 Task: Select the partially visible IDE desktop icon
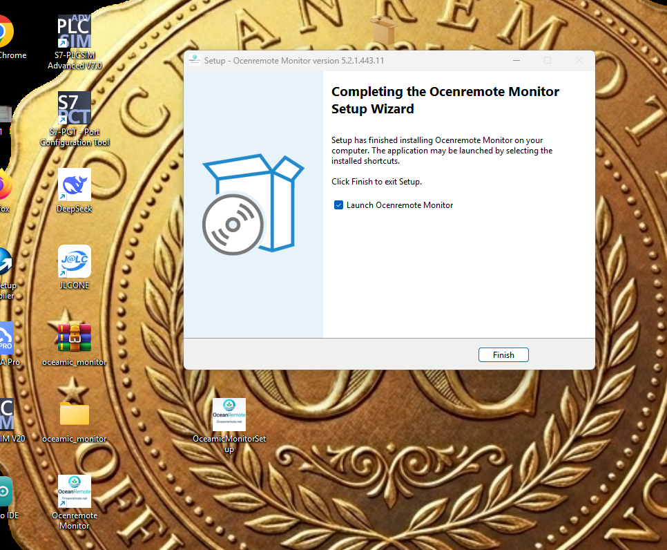pos(8,498)
